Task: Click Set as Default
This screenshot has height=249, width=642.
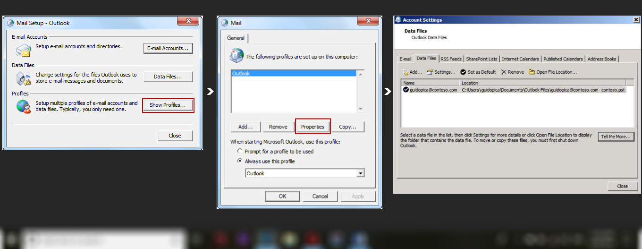Action: [478, 72]
